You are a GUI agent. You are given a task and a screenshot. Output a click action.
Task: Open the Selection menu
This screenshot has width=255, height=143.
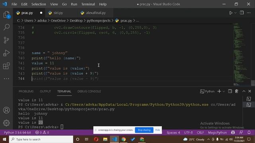(x=39, y=4)
